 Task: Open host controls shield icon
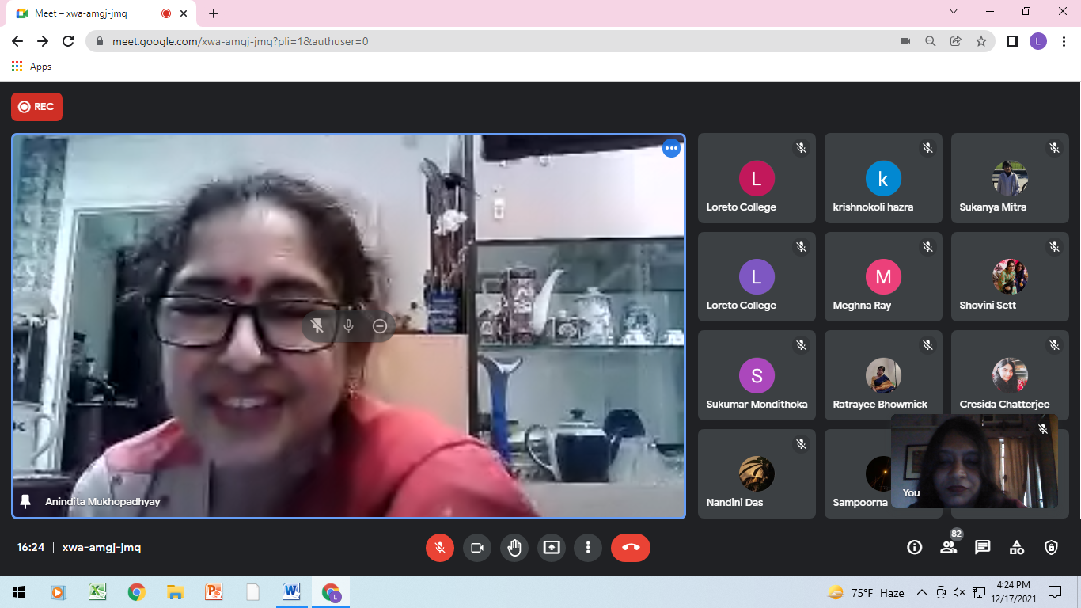(x=1051, y=547)
